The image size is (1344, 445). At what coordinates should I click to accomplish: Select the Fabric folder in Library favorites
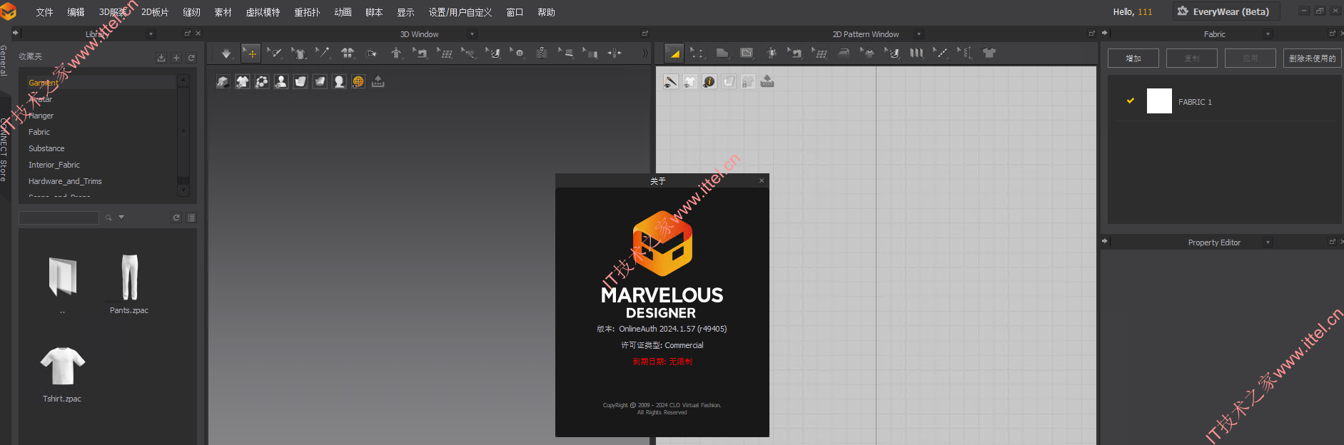pos(39,132)
